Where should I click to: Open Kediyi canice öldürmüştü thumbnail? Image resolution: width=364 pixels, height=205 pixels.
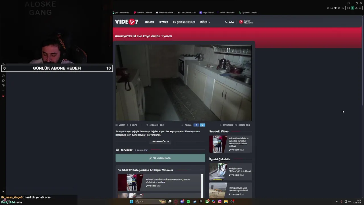click(x=218, y=172)
